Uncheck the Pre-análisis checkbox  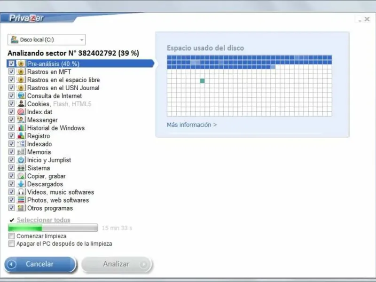coord(11,63)
